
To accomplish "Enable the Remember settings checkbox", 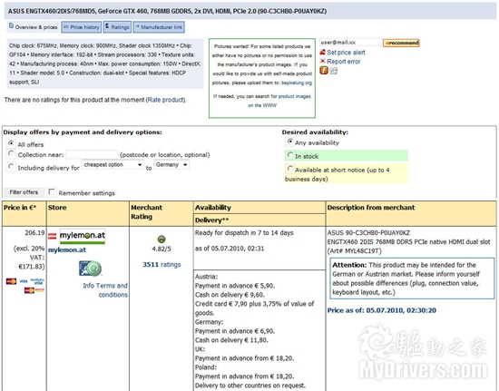I will tap(51, 191).
